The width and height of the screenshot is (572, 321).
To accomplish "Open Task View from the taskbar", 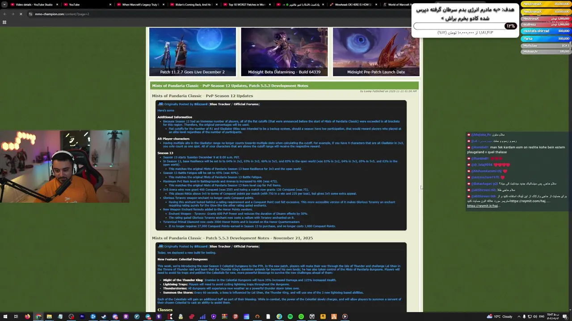I will (16, 317).
